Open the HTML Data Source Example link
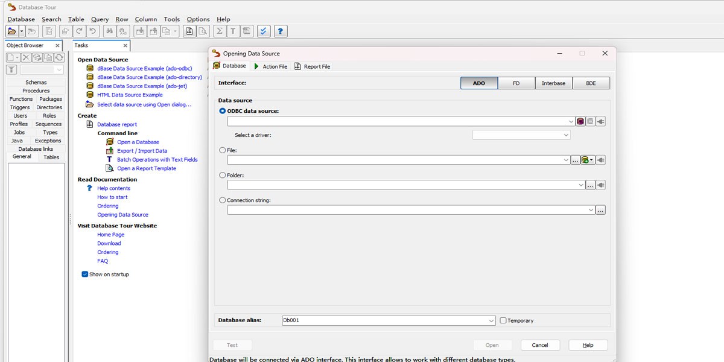This screenshot has height=362, width=724. click(x=130, y=95)
